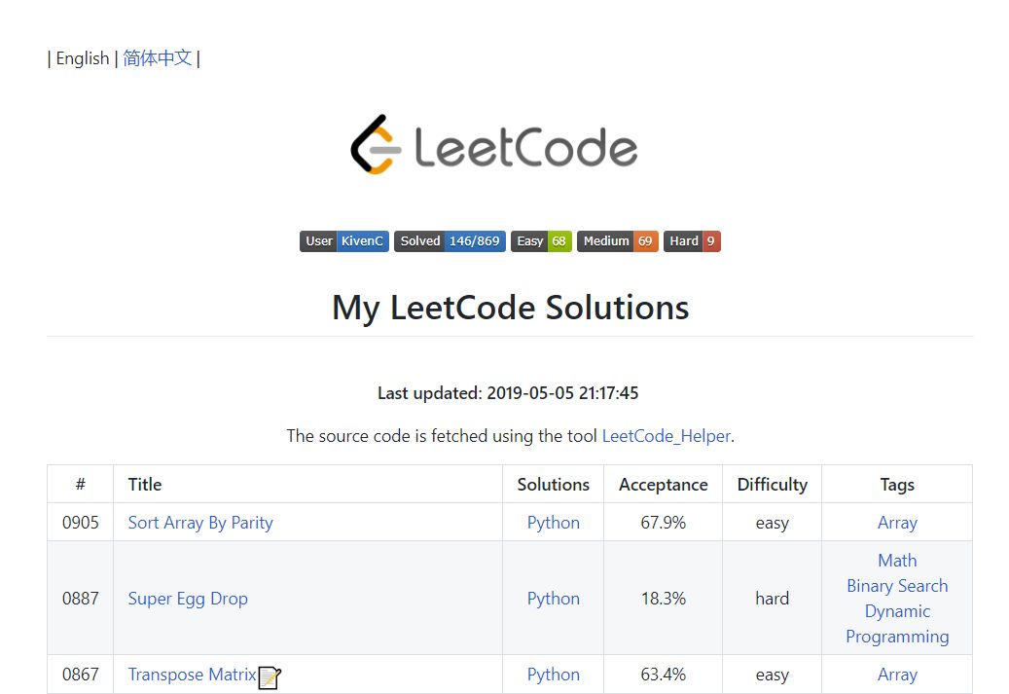Open the Binary Search tag link
This screenshot has width=1009, height=694.
pos(897,586)
